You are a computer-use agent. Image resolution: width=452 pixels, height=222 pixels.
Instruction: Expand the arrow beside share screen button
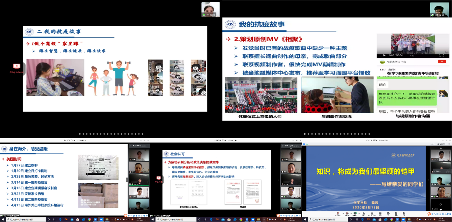(x=359, y=213)
